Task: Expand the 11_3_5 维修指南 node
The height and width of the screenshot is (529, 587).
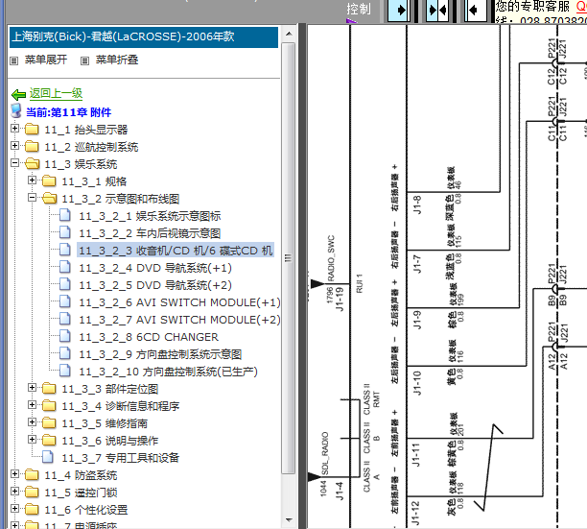Action: click(33, 421)
